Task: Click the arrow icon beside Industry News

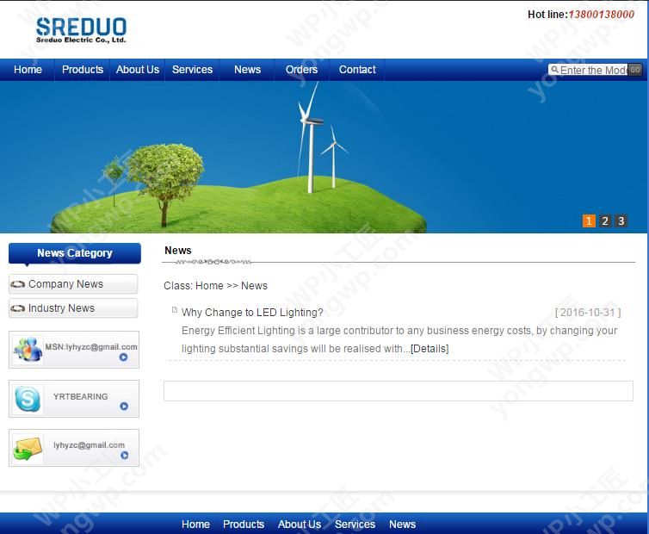Action: [17, 308]
